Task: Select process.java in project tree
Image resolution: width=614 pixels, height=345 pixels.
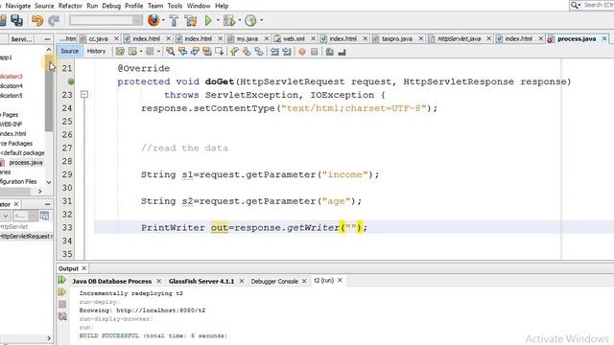Action: pos(26,162)
